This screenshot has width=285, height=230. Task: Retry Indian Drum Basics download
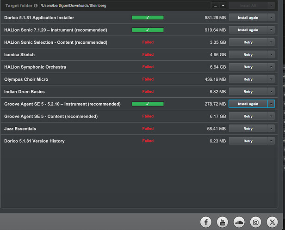(x=248, y=91)
